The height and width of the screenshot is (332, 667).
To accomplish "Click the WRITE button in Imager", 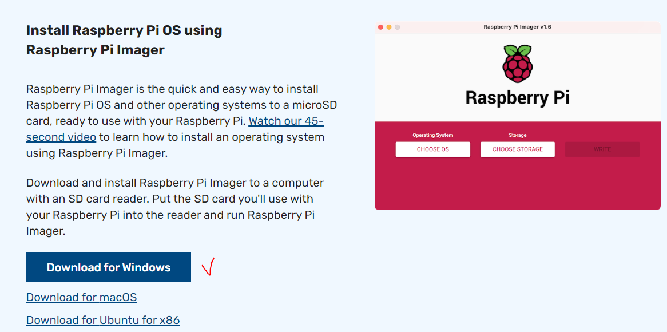I will pos(602,149).
